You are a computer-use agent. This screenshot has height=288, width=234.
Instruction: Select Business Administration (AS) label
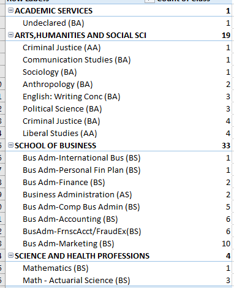77,195
